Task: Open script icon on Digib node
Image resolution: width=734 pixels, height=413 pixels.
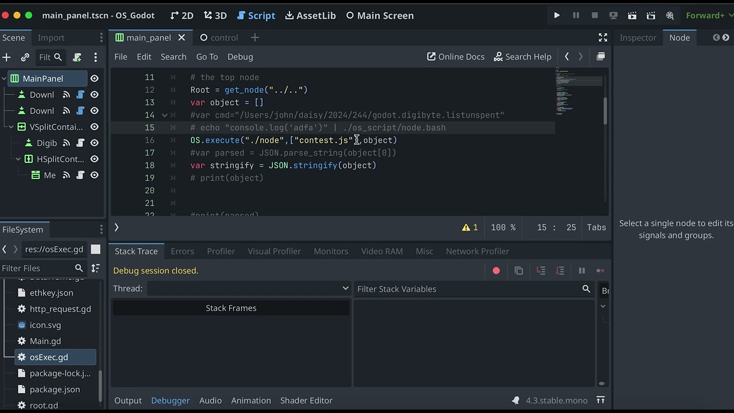Action: coord(80,143)
